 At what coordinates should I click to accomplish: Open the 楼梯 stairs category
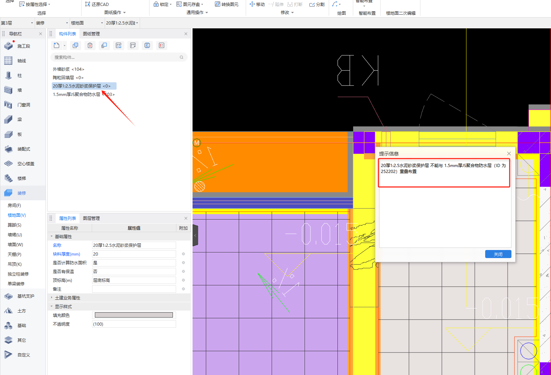[x=21, y=178]
